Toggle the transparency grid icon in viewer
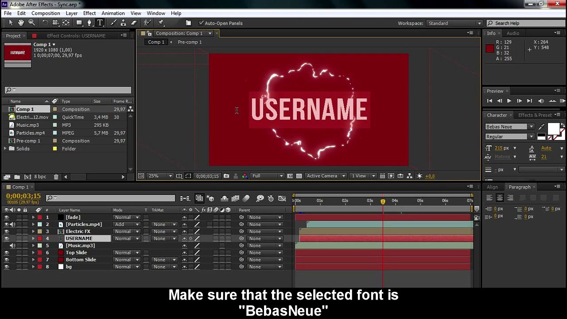Image resolution: width=567 pixels, height=319 pixels. (x=299, y=176)
